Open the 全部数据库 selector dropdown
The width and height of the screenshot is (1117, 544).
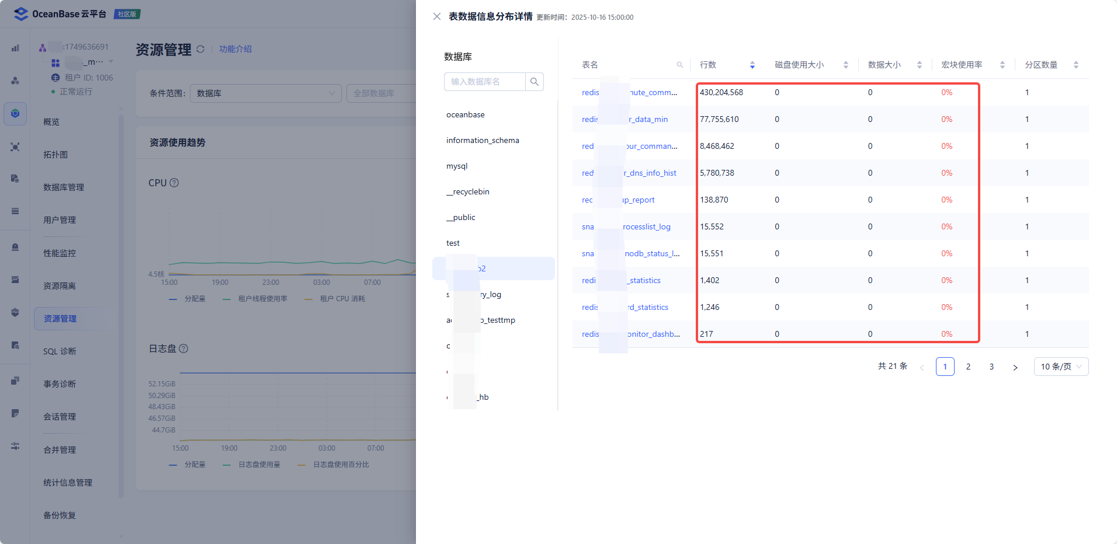380,93
